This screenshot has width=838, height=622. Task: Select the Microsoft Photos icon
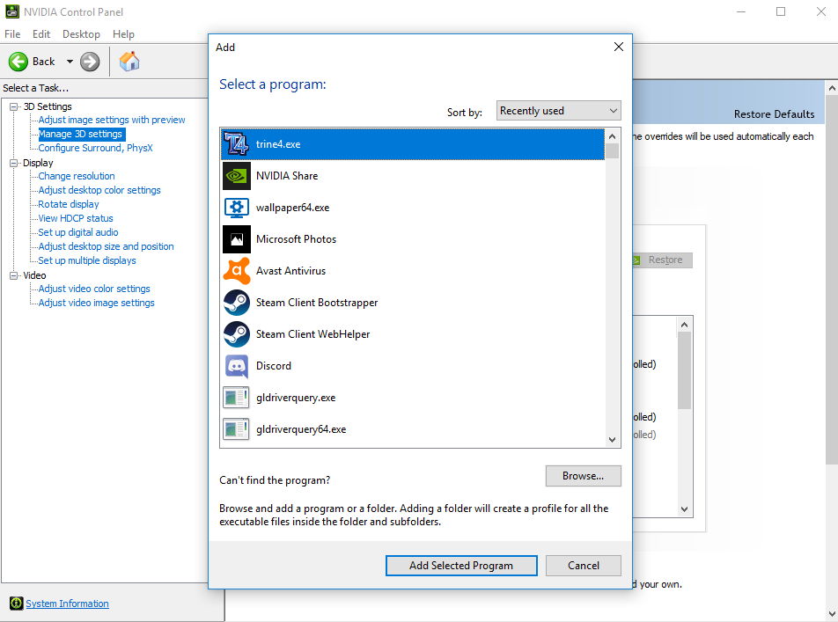pos(236,239)
